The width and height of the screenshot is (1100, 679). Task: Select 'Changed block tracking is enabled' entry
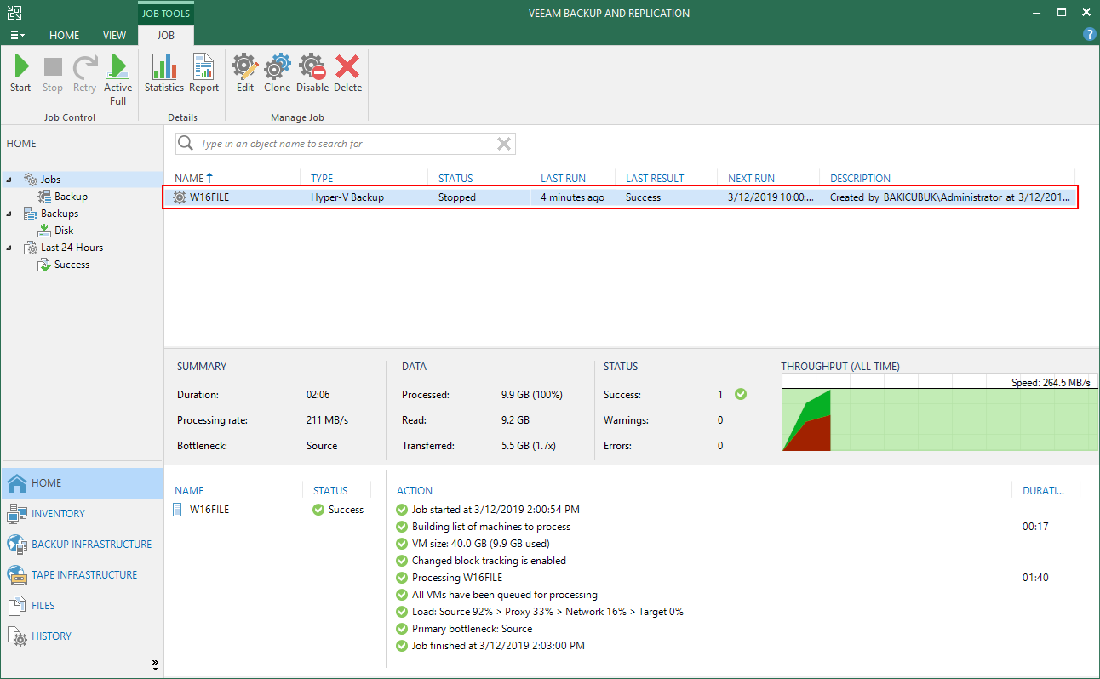click(489, 561)
